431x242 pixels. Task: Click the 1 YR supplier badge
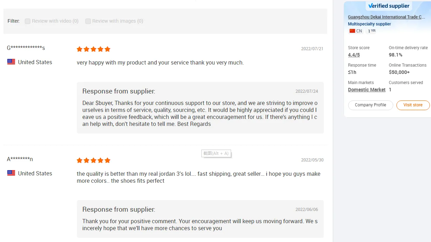[x=372, y=31]
